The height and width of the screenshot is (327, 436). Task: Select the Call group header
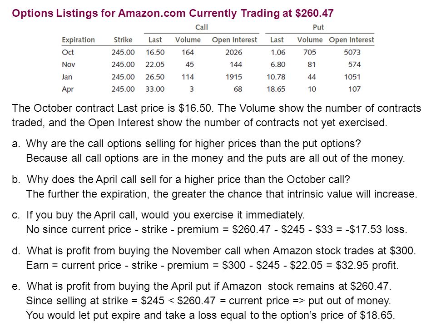(x=202, y=27)
